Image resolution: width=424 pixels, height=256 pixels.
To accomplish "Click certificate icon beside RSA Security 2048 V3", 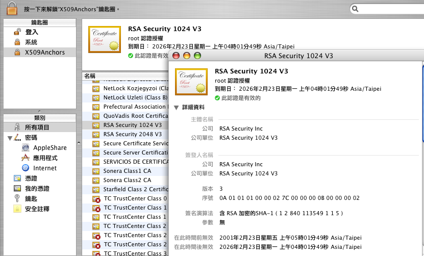I will [96, 135].
